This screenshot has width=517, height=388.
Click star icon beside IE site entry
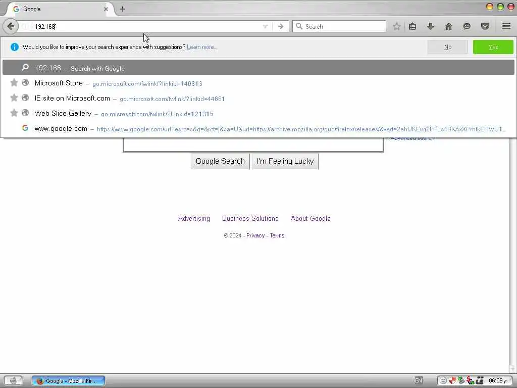(x=14, y=98)
